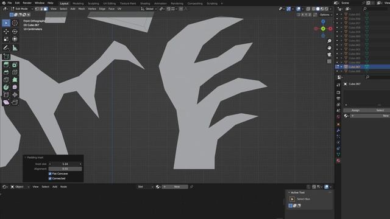Open the Face menu in viewport header
The height and width of the screenshot is (219, 390).
(112, 9)
